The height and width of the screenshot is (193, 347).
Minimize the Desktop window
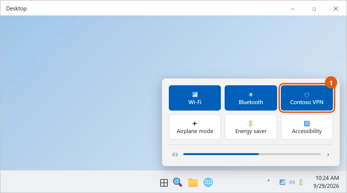(293, 9)
